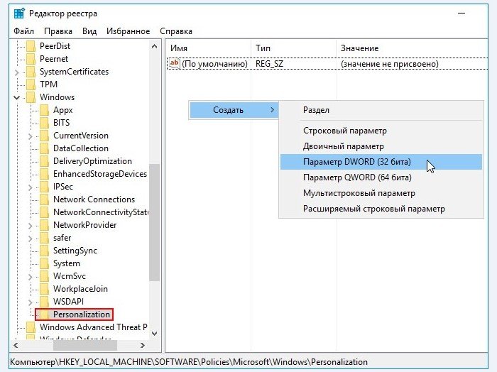Click the Peernet folder icon

coord(31,59)
